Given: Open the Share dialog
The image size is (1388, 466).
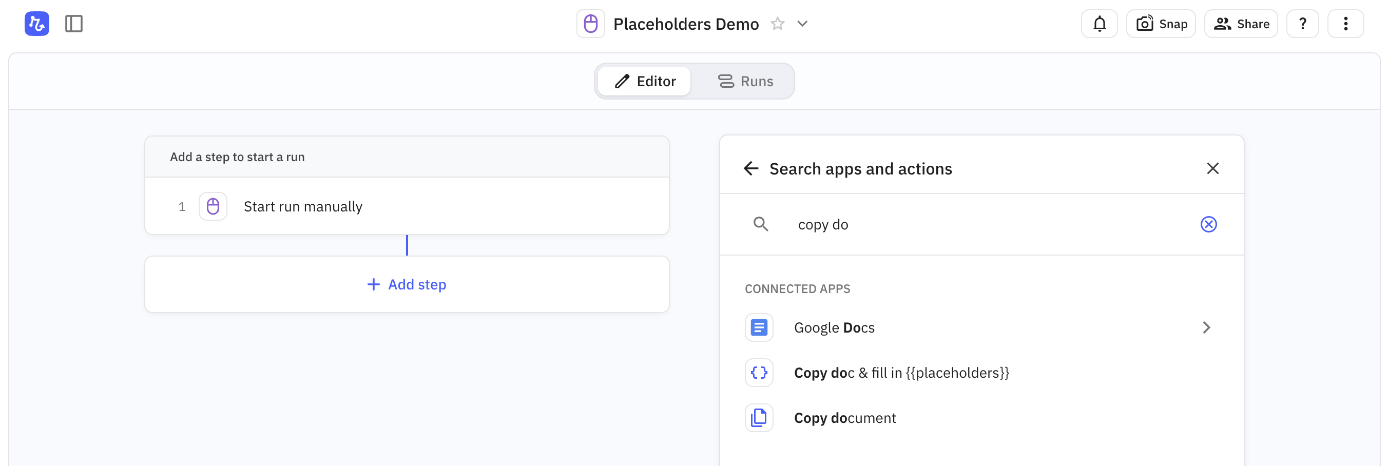Looking at the screenshot, I should tap(1240, 24).
